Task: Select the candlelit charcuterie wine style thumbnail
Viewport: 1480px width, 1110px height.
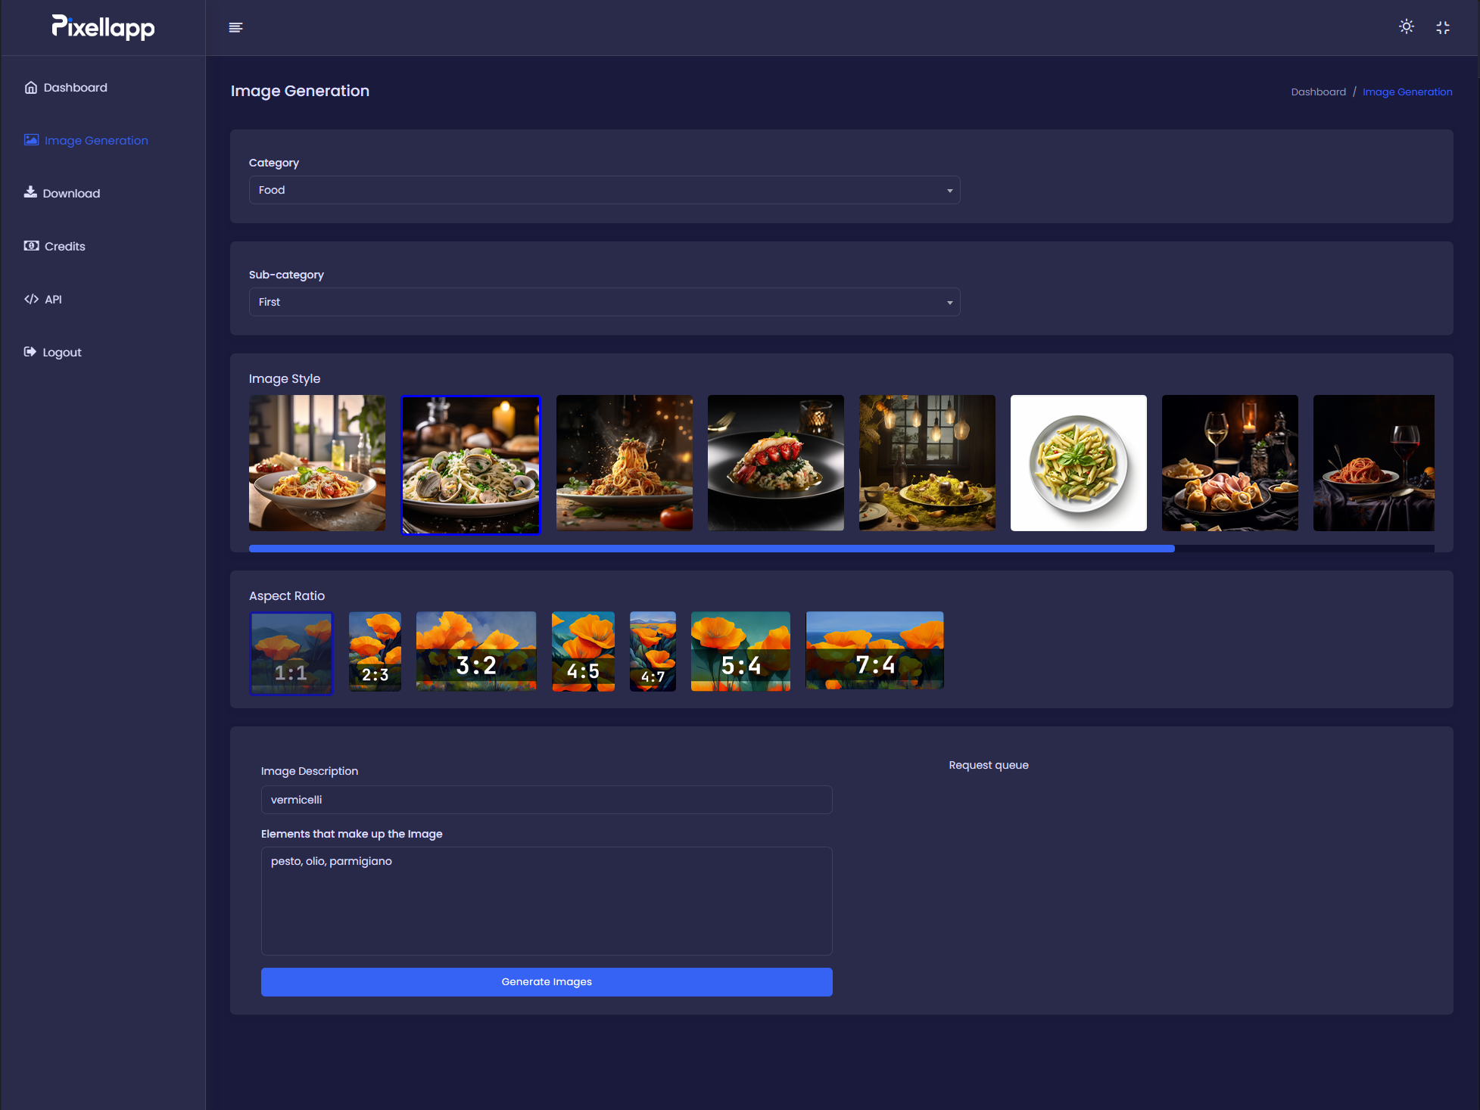Action: point(1230,462)
